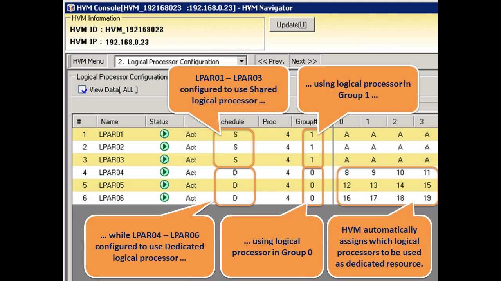Toggle the View Data[ ALL ] checkbox
501x281 pixels.
coord(83,90)
